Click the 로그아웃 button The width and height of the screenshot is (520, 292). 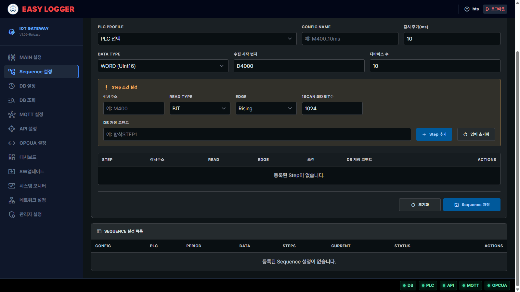tap(495, 9)
